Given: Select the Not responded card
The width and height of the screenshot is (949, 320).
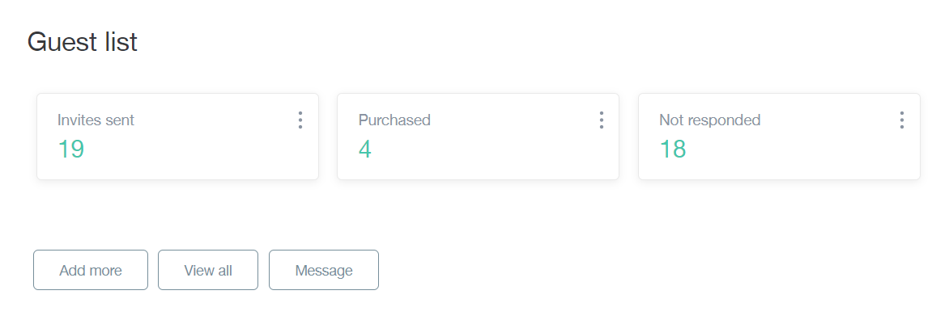Looking at the screenshot, I should tap(780, 137).
